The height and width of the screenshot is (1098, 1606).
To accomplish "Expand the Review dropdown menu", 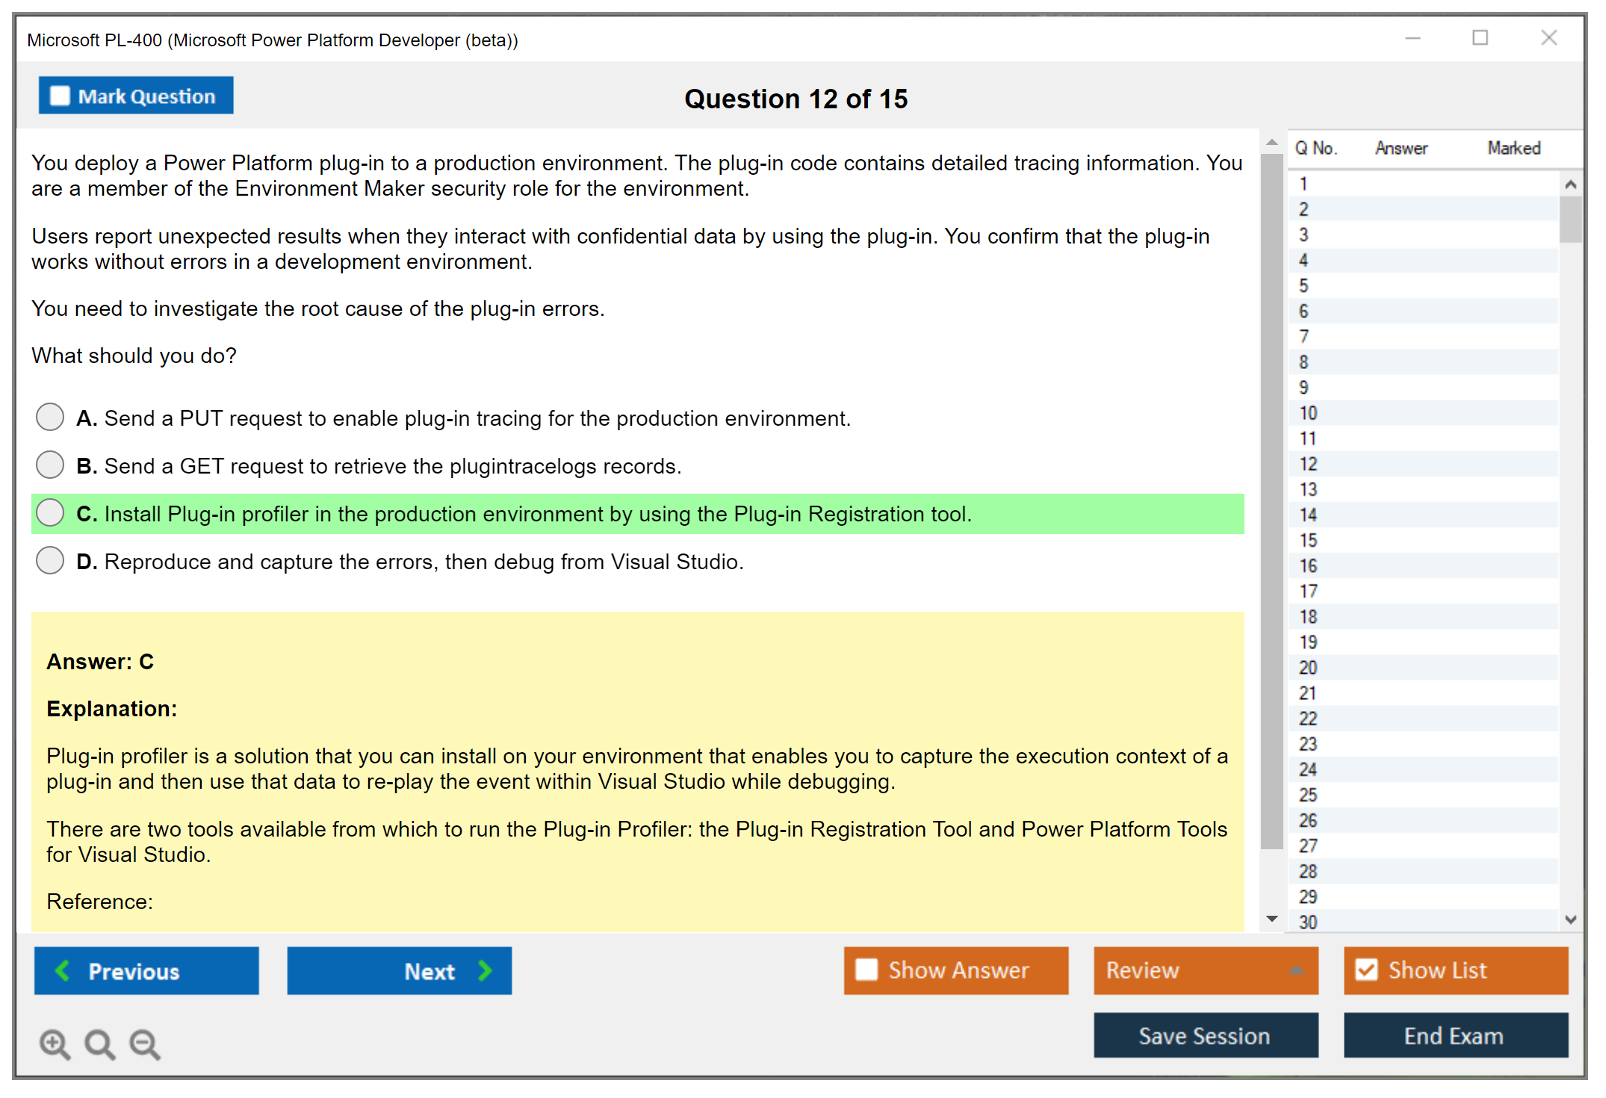I will coord(1296,970).
